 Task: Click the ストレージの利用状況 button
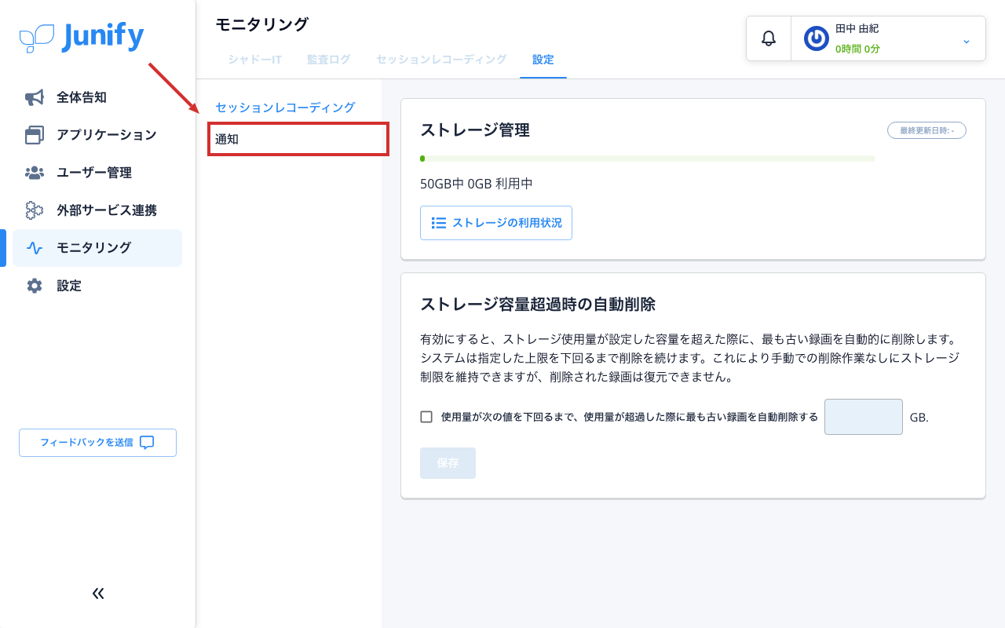click(496, 223)
